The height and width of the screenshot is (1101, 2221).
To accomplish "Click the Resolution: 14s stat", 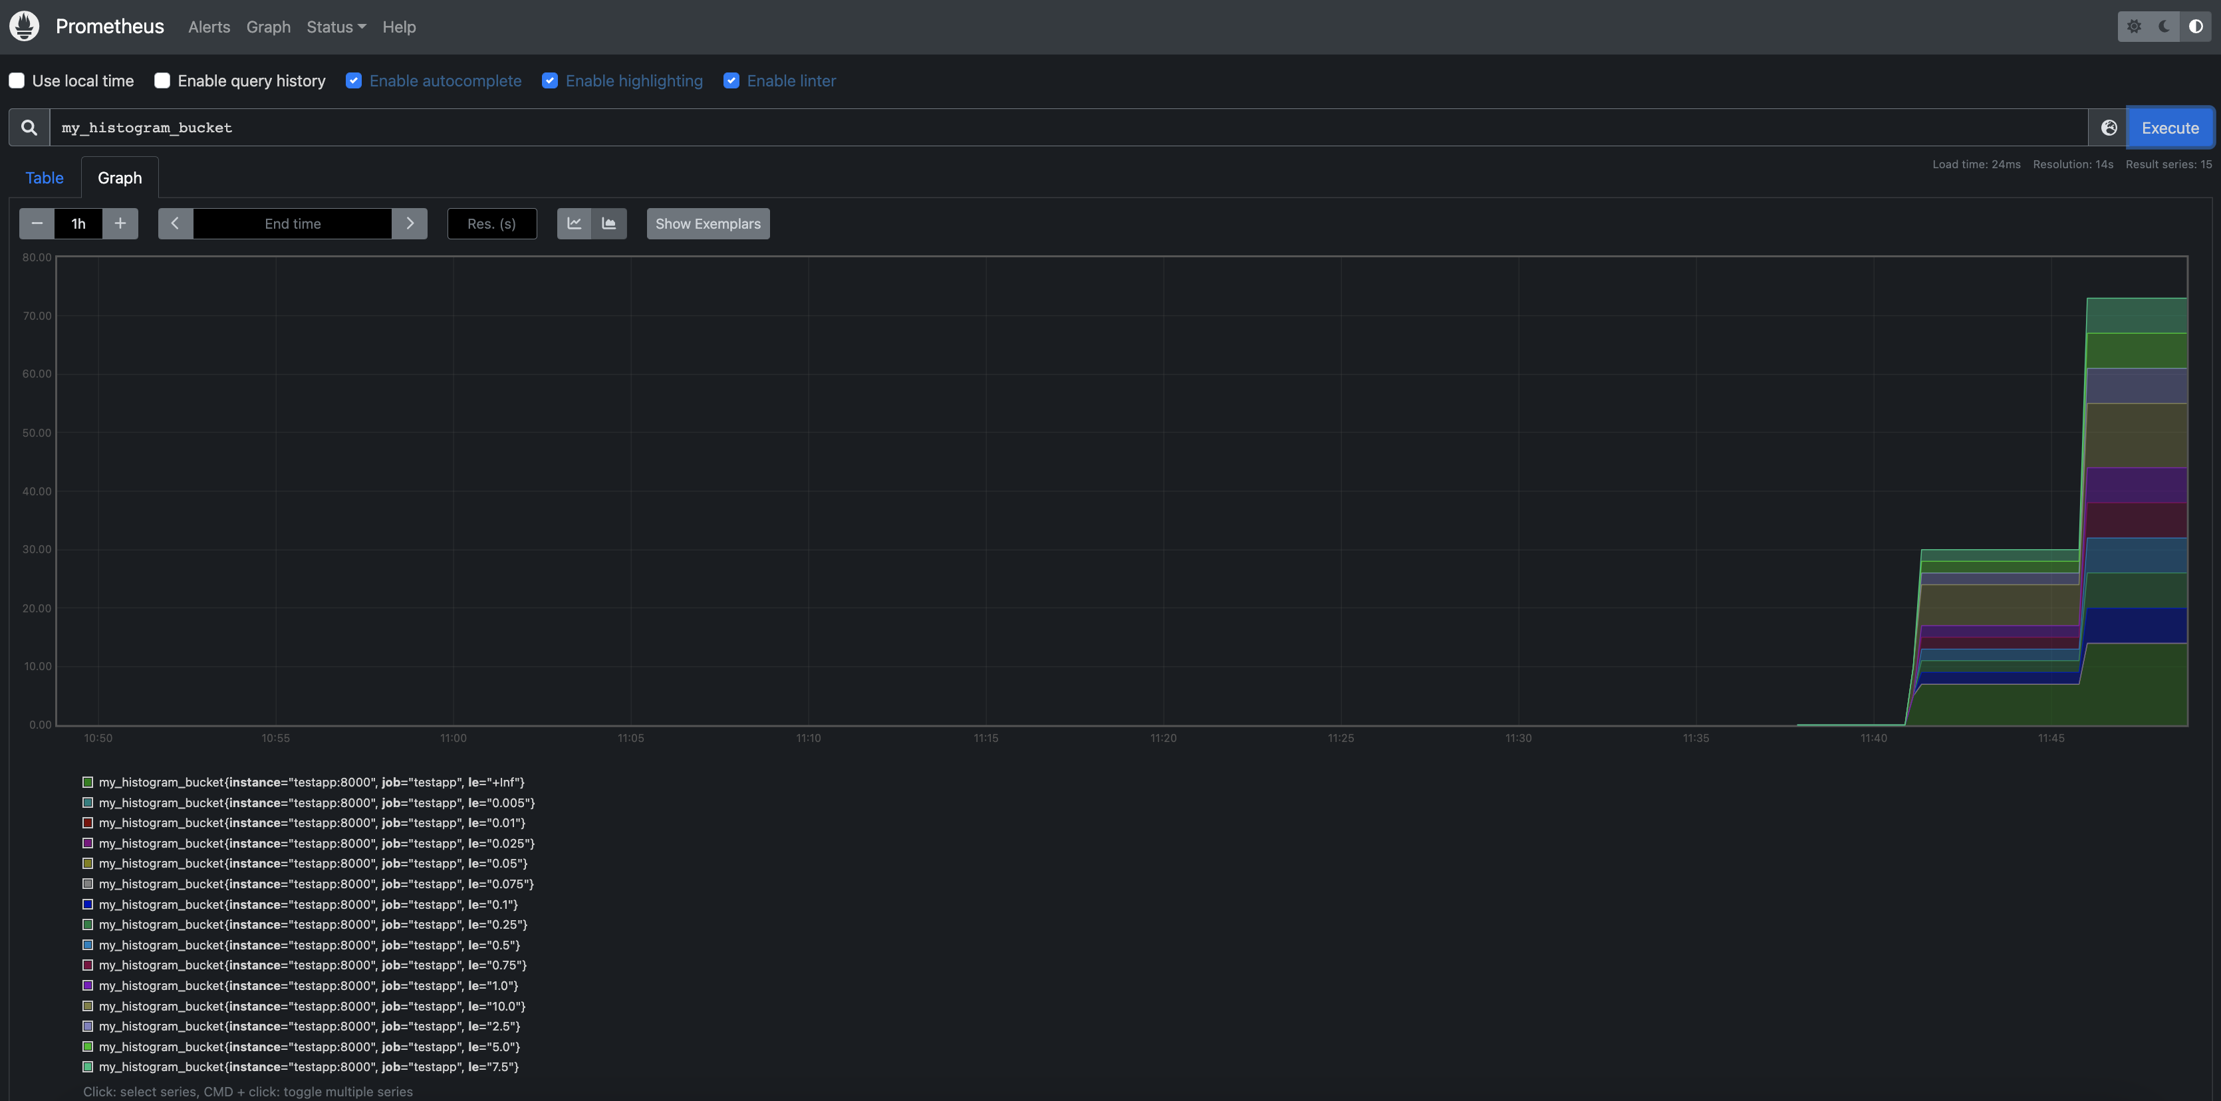I will click(x=2073, y=164).
